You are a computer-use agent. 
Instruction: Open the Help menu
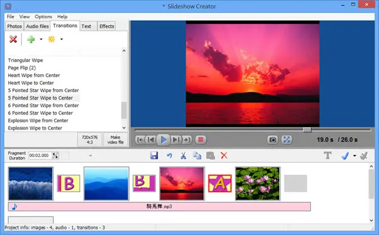coord(62,16)
